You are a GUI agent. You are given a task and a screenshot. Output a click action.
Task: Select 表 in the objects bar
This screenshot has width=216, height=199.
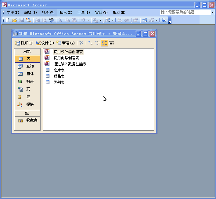pos(27,59)
